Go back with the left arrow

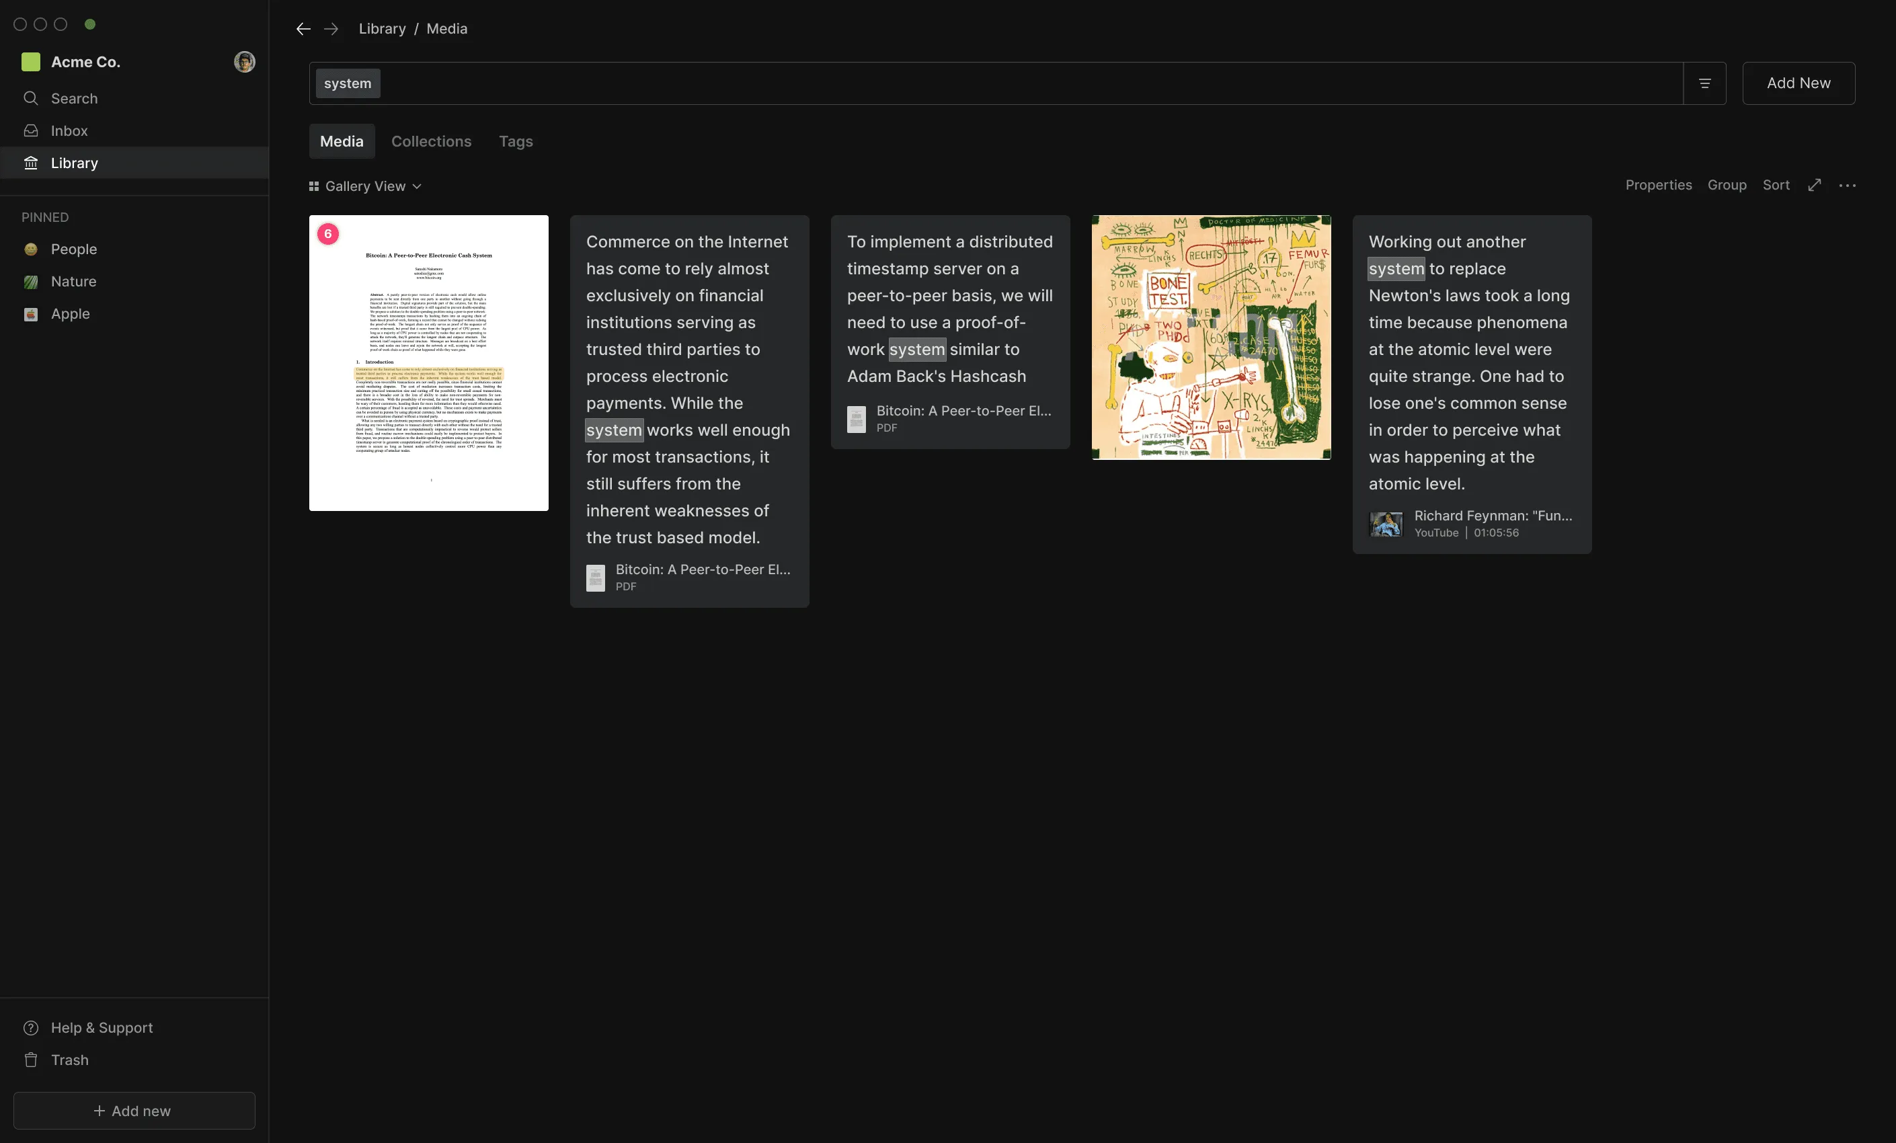pyautogui.click(x=303, y=28)
